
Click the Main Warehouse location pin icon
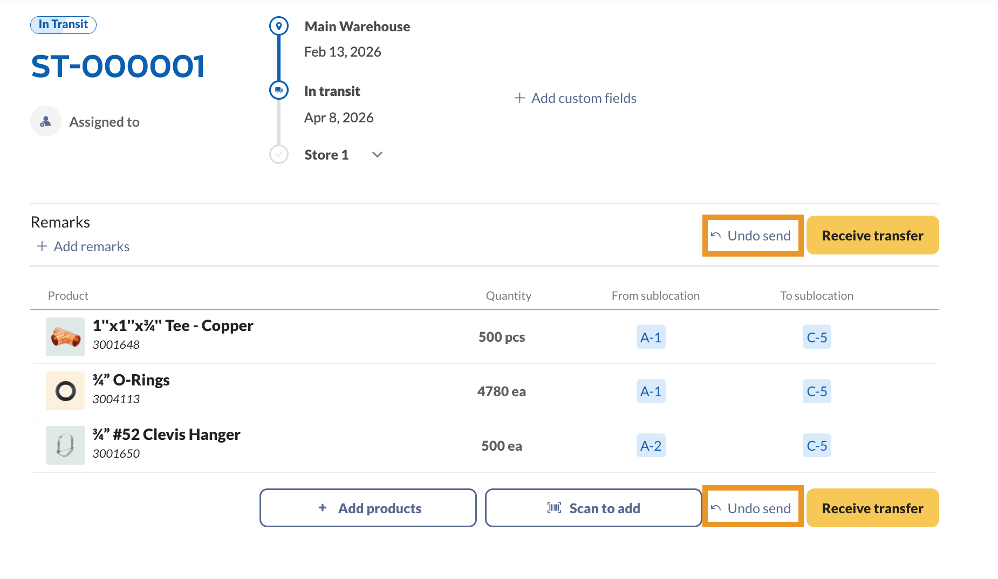(278, 26)
